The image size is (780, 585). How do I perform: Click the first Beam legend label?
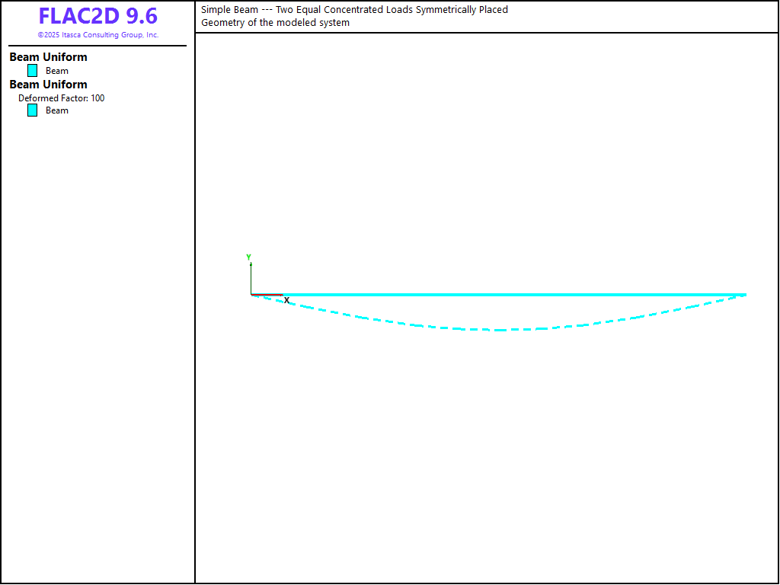coord(57,71)
